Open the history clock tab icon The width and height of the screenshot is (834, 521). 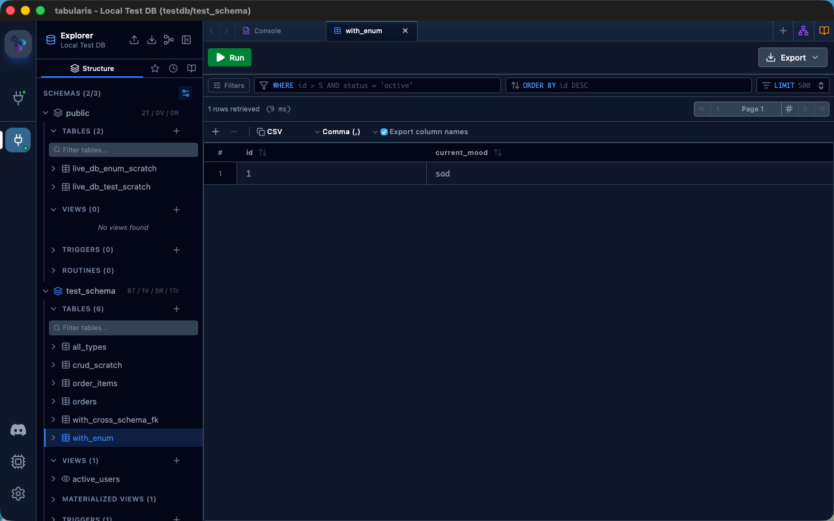173,68
